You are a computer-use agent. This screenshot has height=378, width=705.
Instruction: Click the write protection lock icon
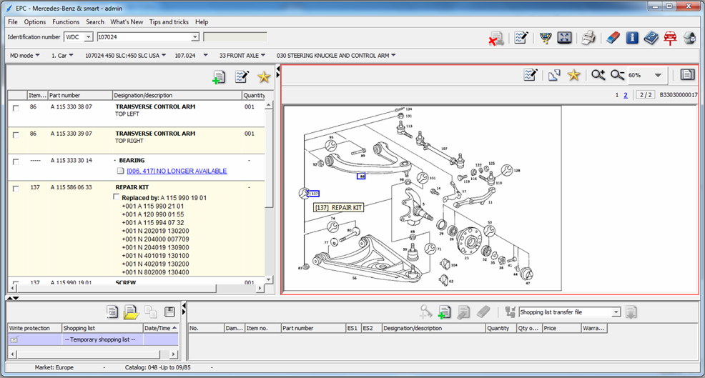tap(14, 340)
